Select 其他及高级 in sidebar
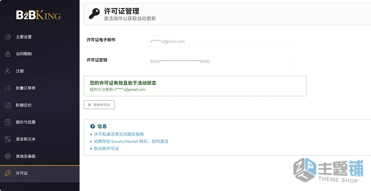The width and height of the screenshot is (371, 191). pos(40,156)
